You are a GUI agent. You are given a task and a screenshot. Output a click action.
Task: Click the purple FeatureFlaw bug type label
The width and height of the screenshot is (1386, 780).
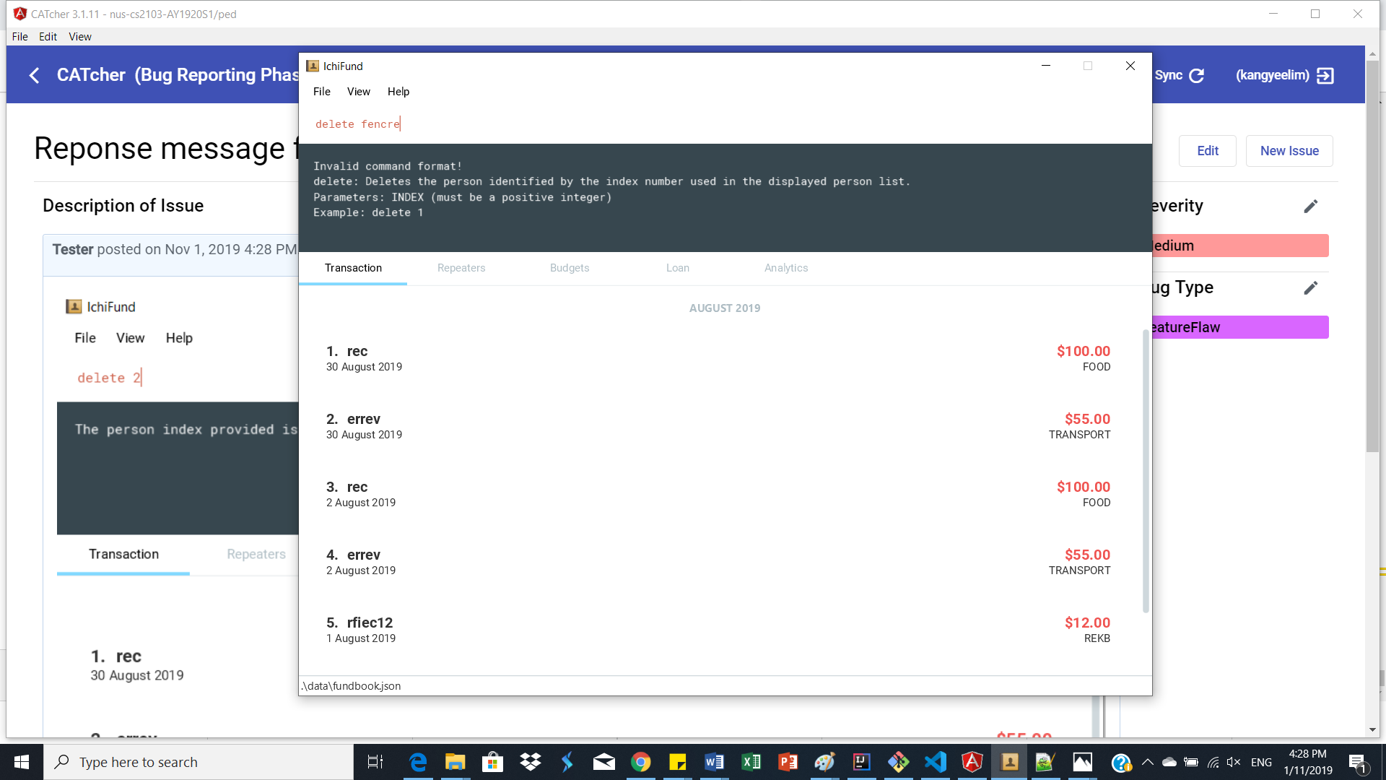[x=1240, y=327]
